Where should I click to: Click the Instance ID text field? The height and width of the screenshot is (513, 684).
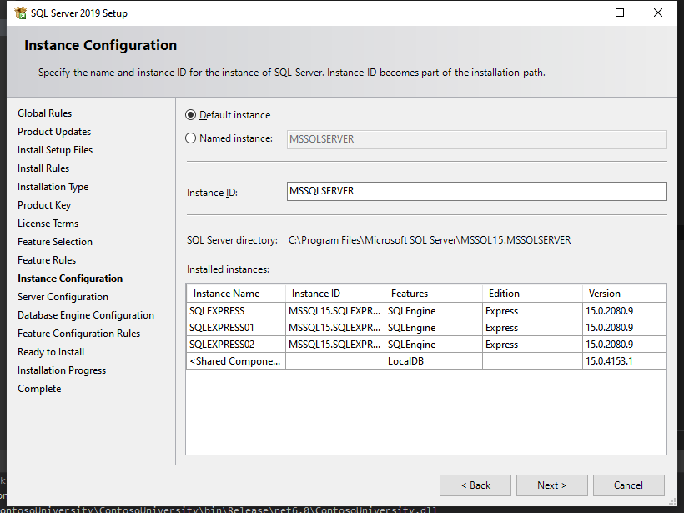(x=475, y=192)
